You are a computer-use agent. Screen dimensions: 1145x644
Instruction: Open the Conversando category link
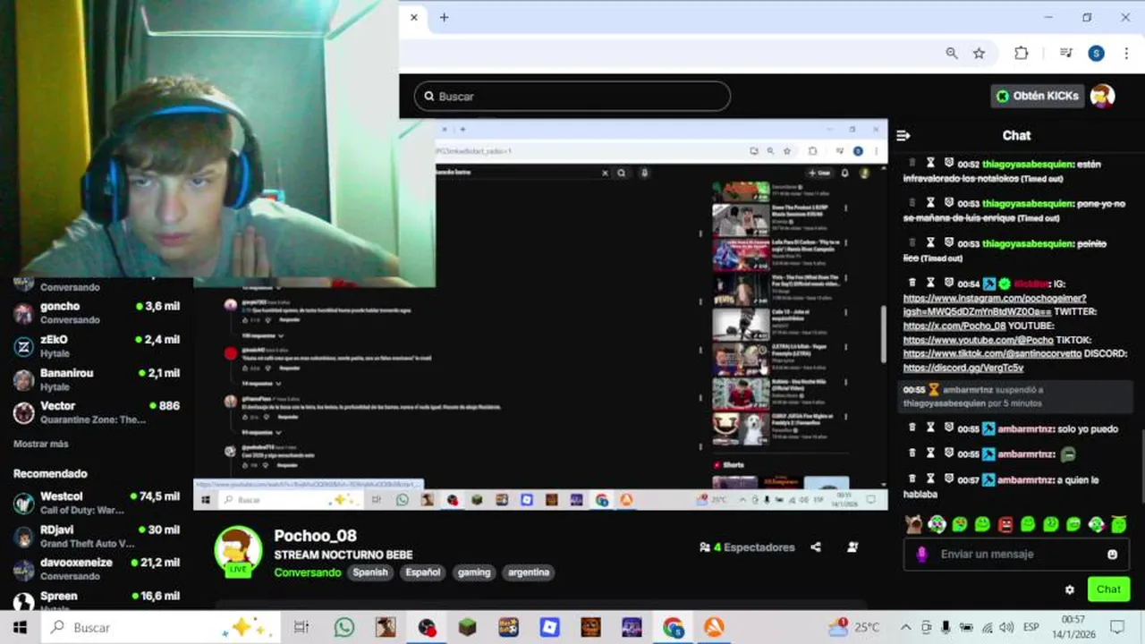point(308,572)
